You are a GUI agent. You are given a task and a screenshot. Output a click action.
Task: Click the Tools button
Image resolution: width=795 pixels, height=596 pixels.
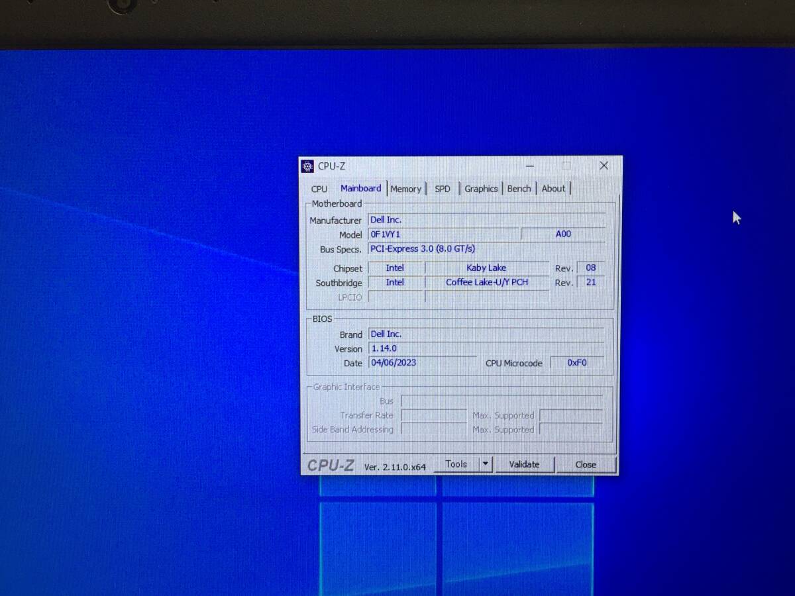tap(456, 464)
